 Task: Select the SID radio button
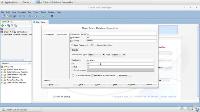point(72,67)
